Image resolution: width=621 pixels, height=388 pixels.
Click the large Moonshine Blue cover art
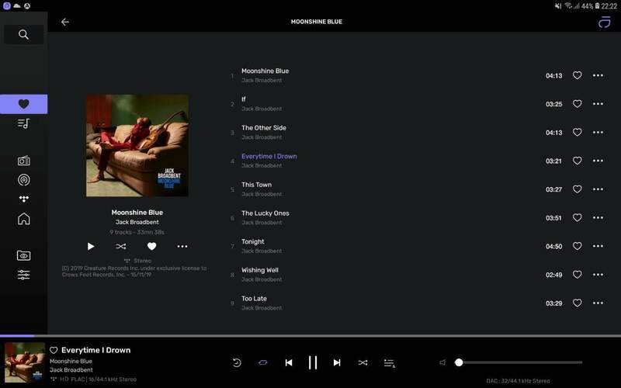[137, 146]
